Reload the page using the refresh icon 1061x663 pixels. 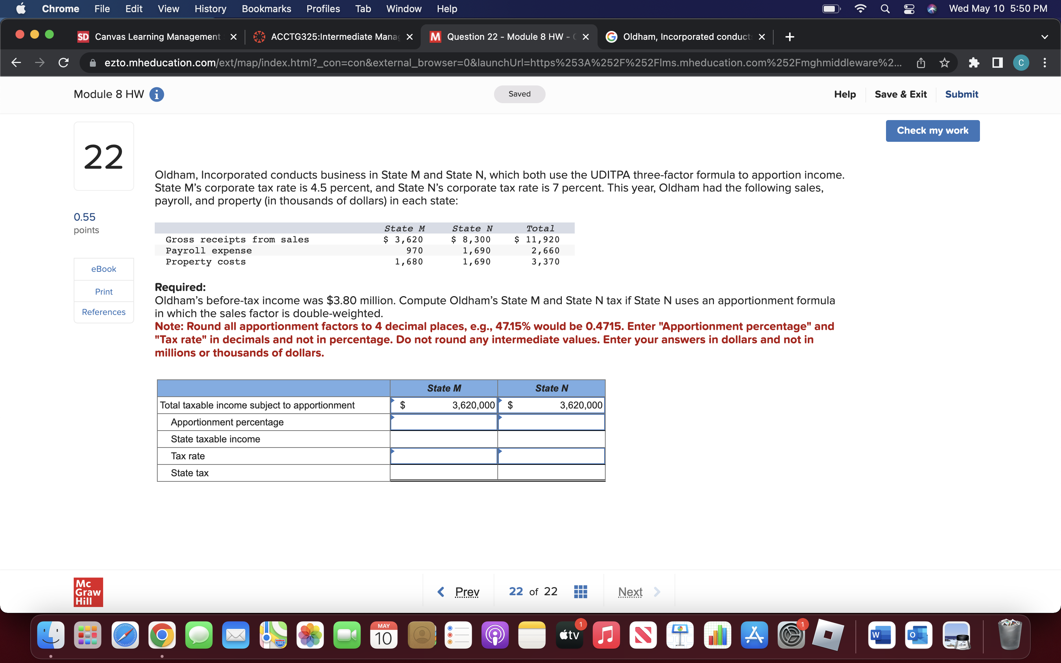click(63, 63)
